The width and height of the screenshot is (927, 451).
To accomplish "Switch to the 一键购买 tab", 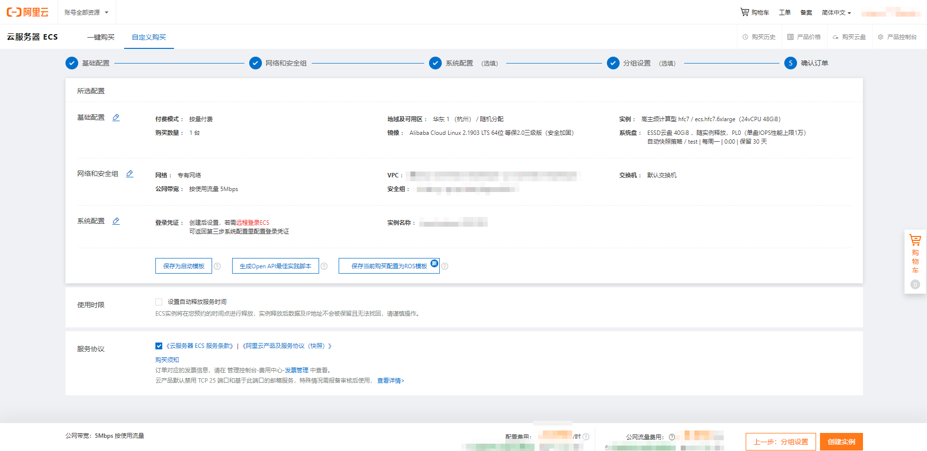I will pos(100,37).
